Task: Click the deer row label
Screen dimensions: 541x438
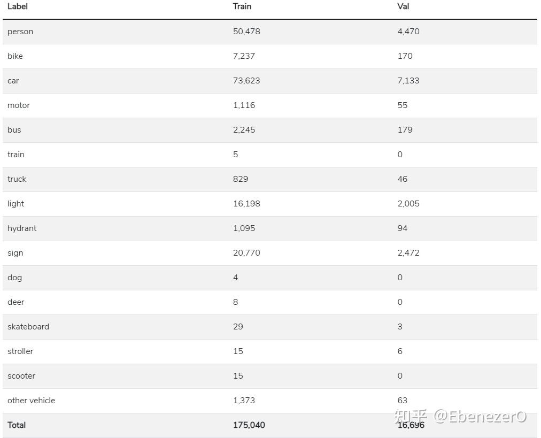Action: coord(16,302)
